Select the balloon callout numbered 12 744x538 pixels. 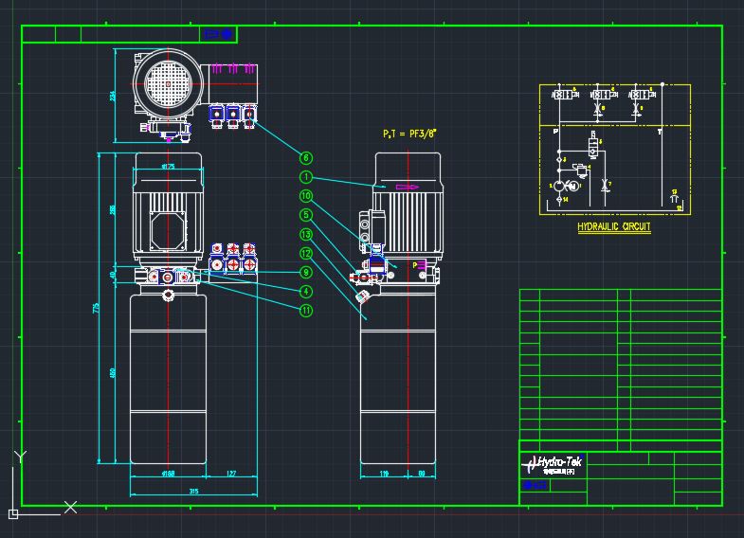point(306,253)
